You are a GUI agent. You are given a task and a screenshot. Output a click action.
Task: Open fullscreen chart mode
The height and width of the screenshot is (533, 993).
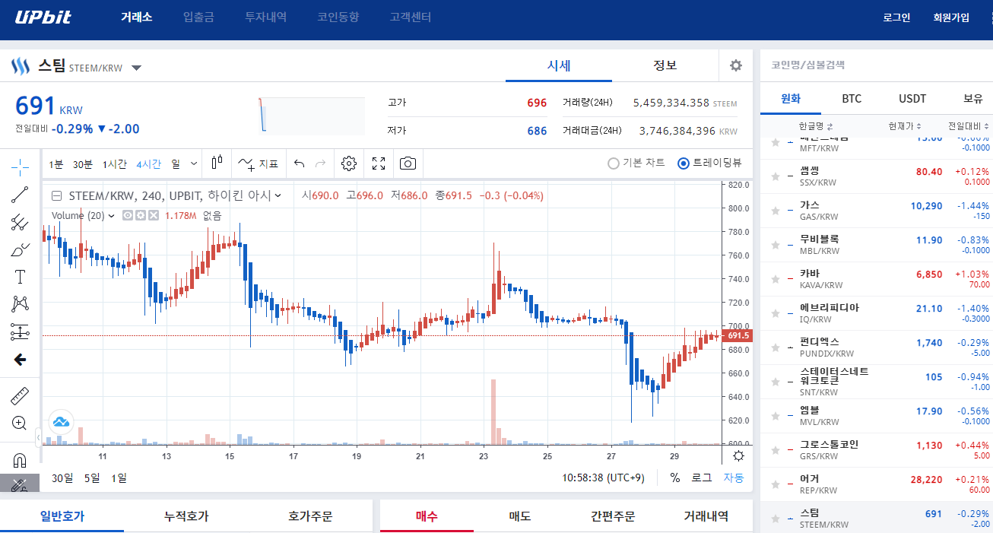[379, 163]
